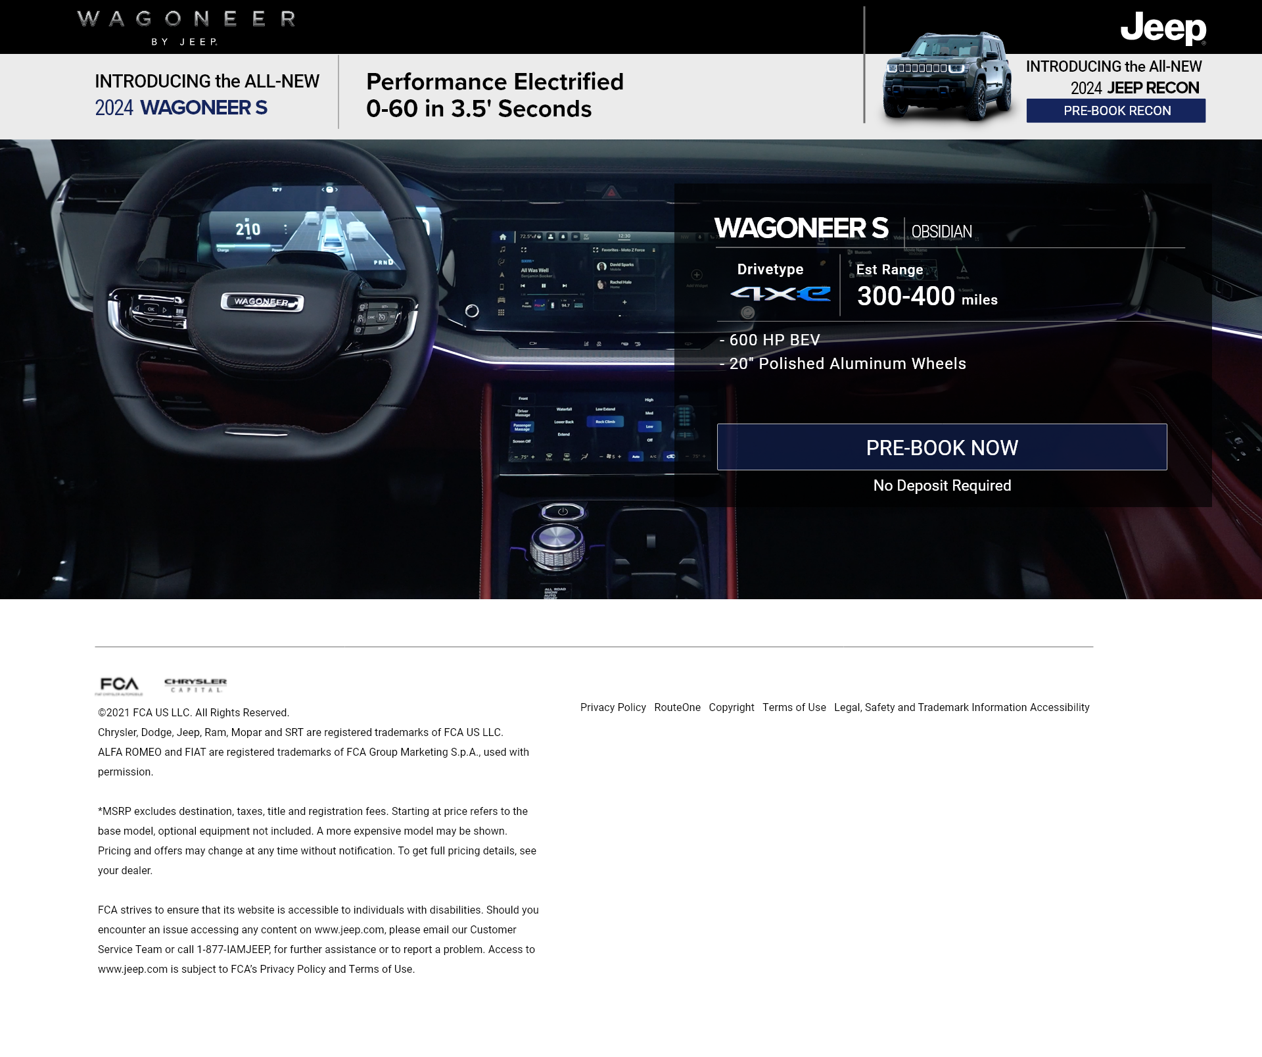1262x1057 pixels.
Task: Click the 'Est Range' label
Action: (x=889, y=270)
